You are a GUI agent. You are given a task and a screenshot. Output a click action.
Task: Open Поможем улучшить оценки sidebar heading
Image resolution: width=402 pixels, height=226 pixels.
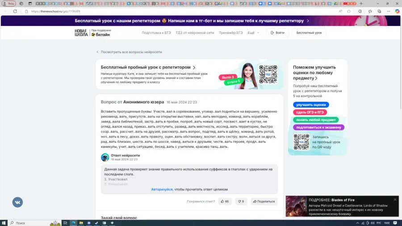click(314, 72)
